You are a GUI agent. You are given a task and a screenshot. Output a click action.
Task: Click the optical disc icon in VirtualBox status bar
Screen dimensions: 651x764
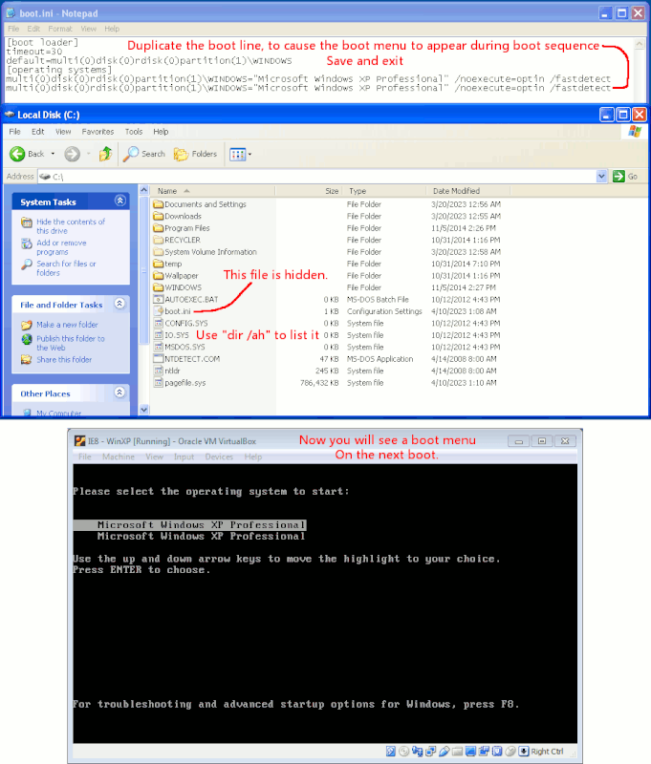coord(403,752)
